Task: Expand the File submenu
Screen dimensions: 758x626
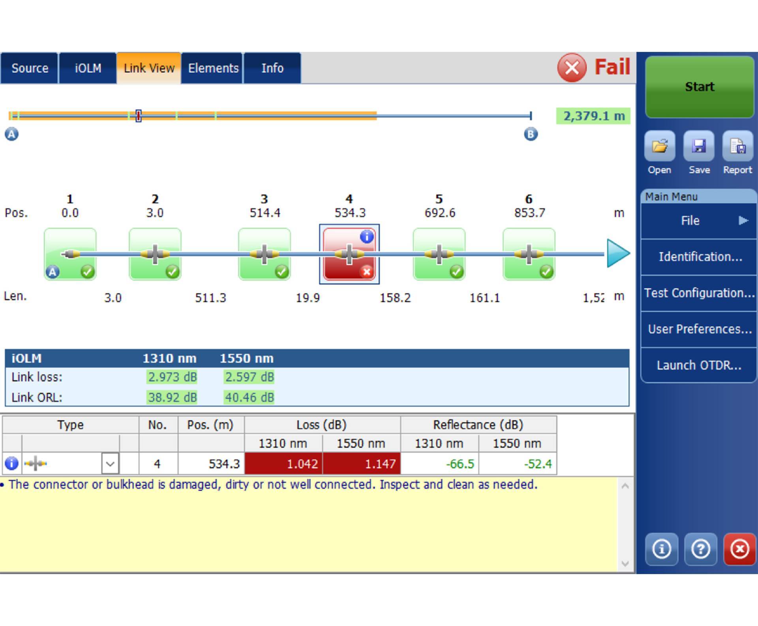Action: [x=698, y=221]
